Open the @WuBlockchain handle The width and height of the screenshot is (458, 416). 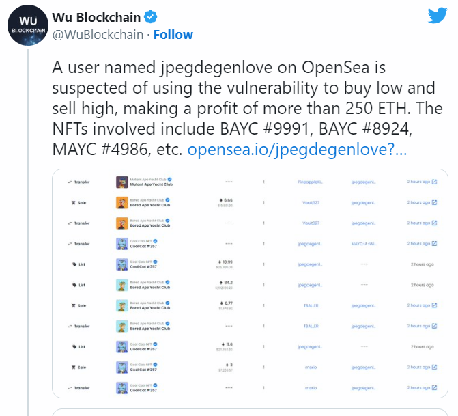98,34
